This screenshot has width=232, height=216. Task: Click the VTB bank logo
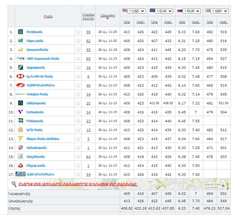tap(20, 58)
